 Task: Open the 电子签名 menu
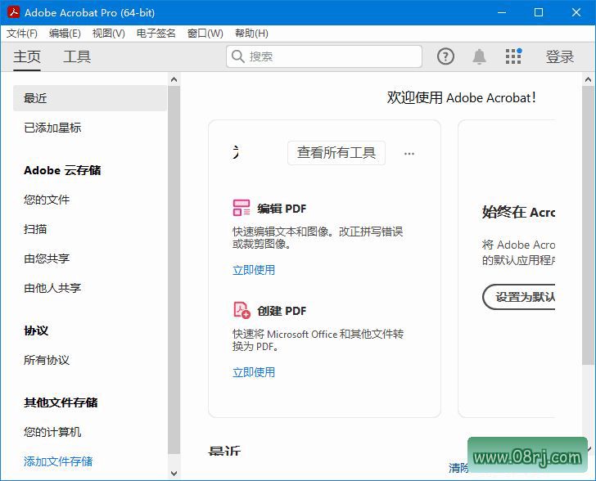coord(156,34)
